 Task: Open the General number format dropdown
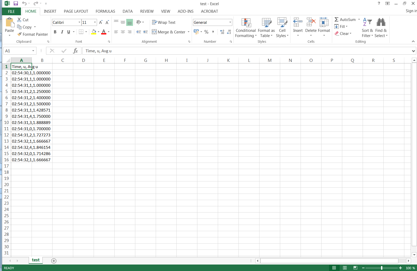click(230, 22)
